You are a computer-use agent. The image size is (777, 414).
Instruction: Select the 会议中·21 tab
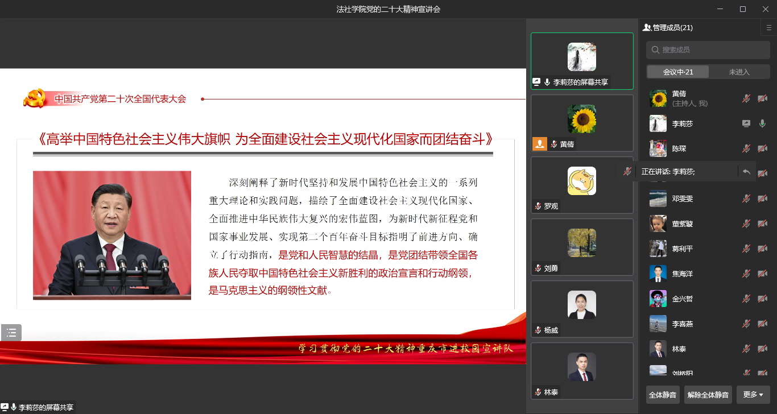678,72
